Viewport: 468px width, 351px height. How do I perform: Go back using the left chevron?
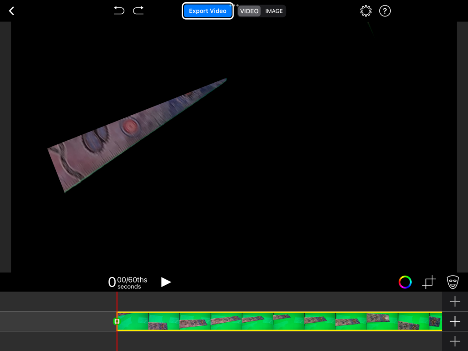11,11
